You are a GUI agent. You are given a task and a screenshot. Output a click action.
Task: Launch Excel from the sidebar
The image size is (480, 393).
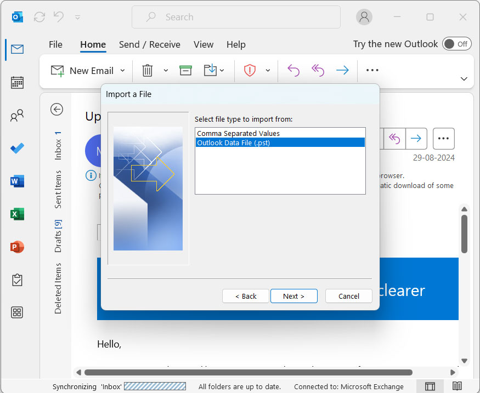tap(16, 214)
